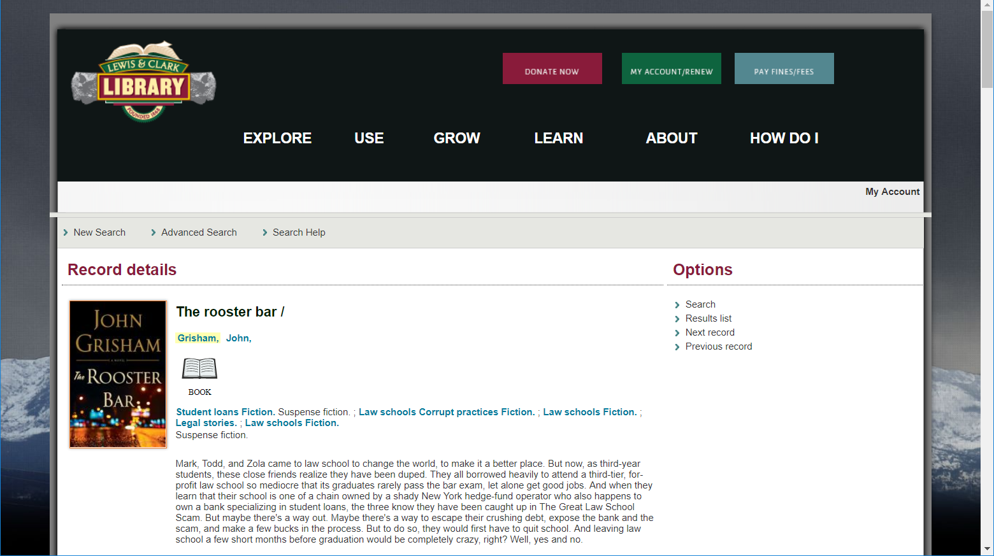Go to Advanced Search
994x556 pixels.
click(199, 232)
